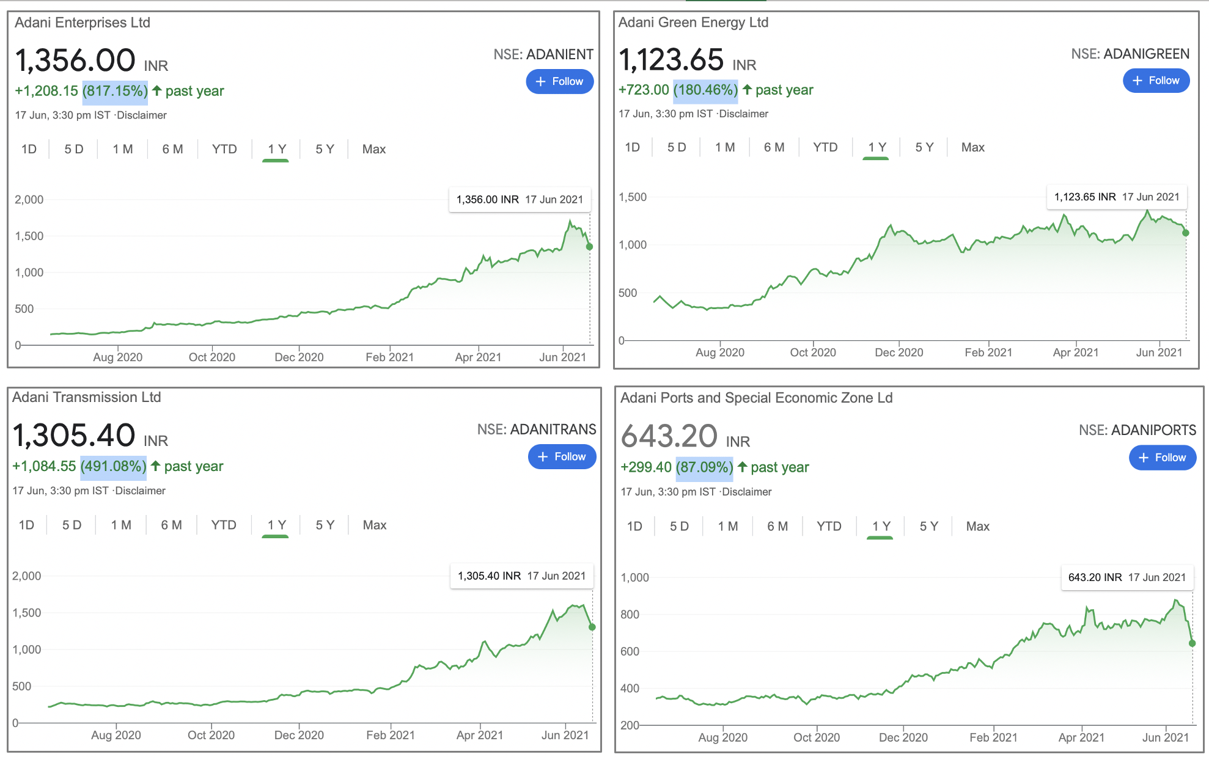Click the 643.20 INR price tooltip

pos(1126,577)
